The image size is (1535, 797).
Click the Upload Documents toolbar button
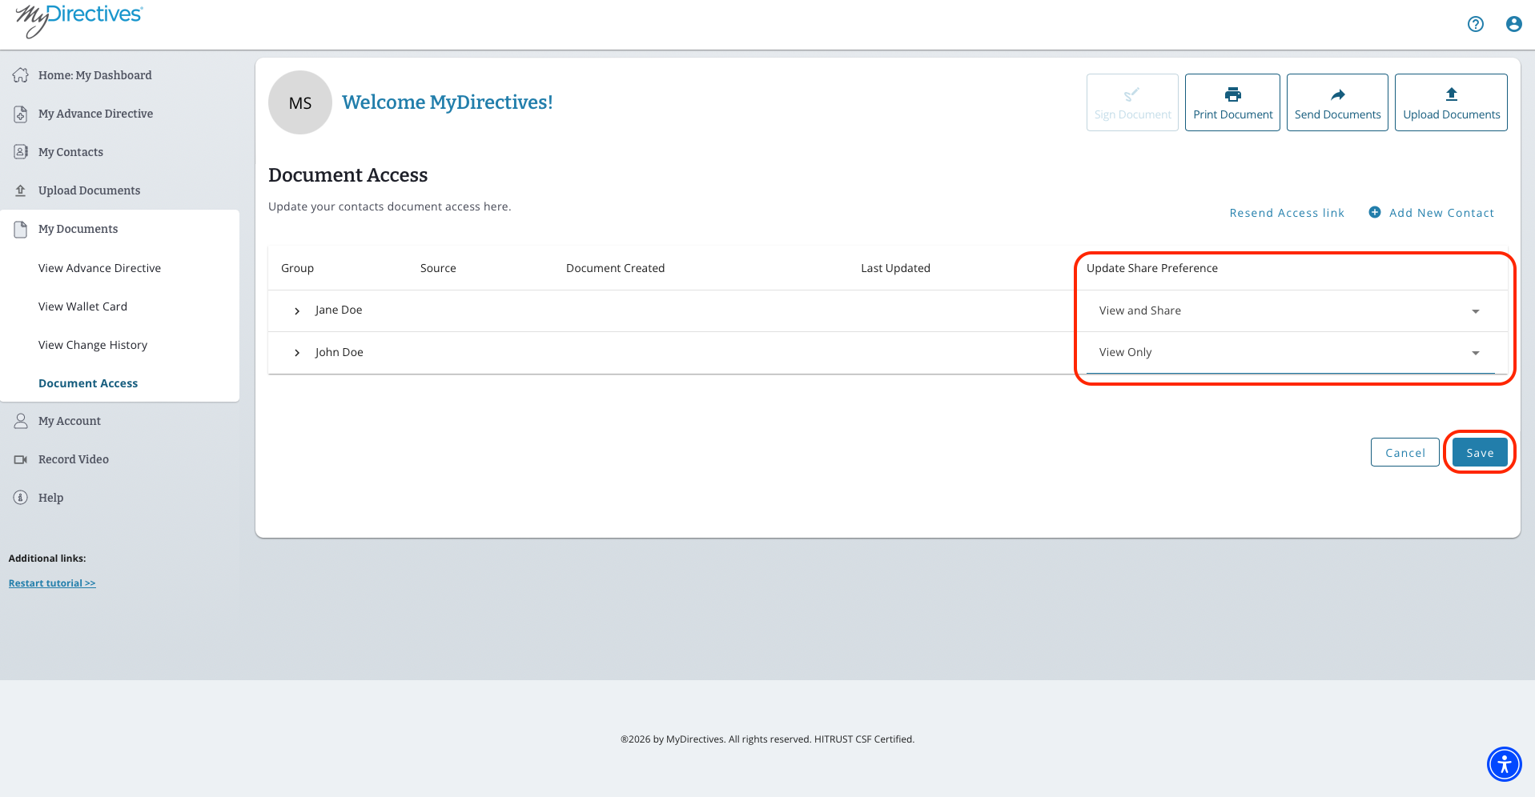(x=1452, y=102)
